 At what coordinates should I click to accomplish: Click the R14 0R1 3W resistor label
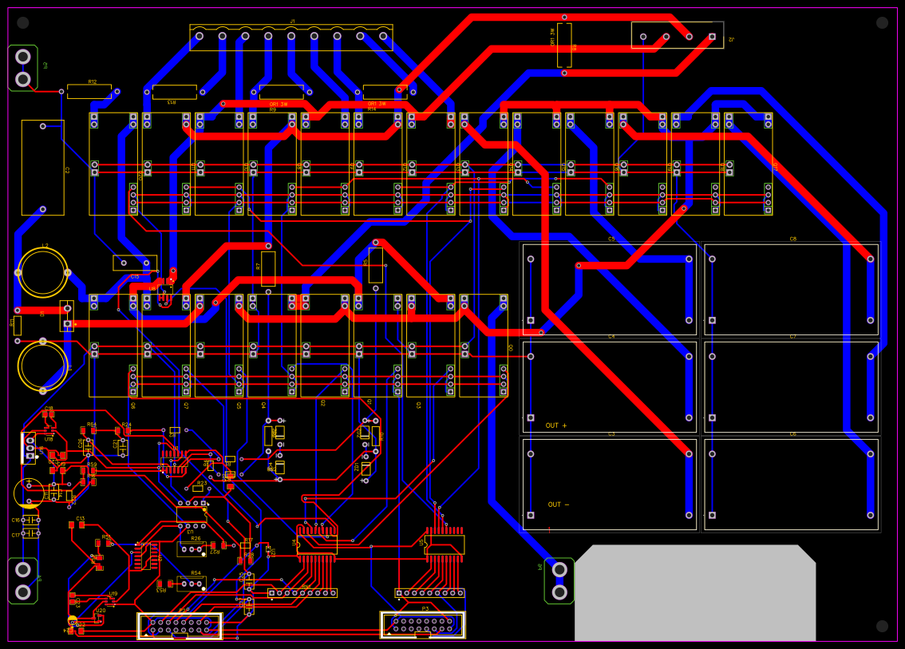[377, 105]
